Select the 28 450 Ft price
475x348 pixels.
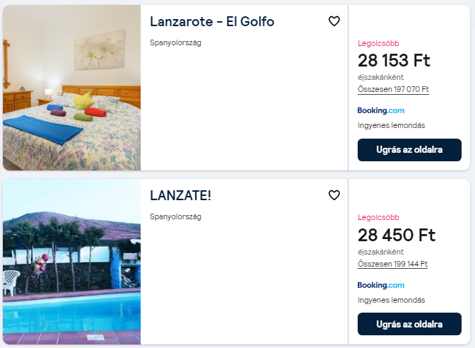pyautogui.click(x=397, y=235)
